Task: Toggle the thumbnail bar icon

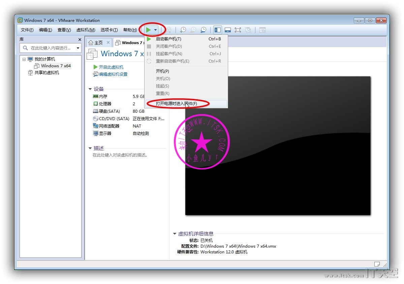Action: click(228, 30)
